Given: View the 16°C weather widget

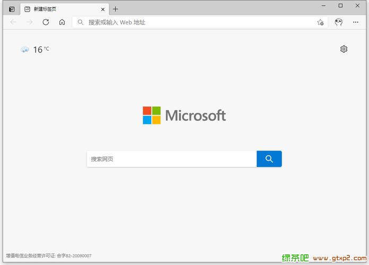Looking at the screenshot, I should pyautogui.click(x=35, y=50).
